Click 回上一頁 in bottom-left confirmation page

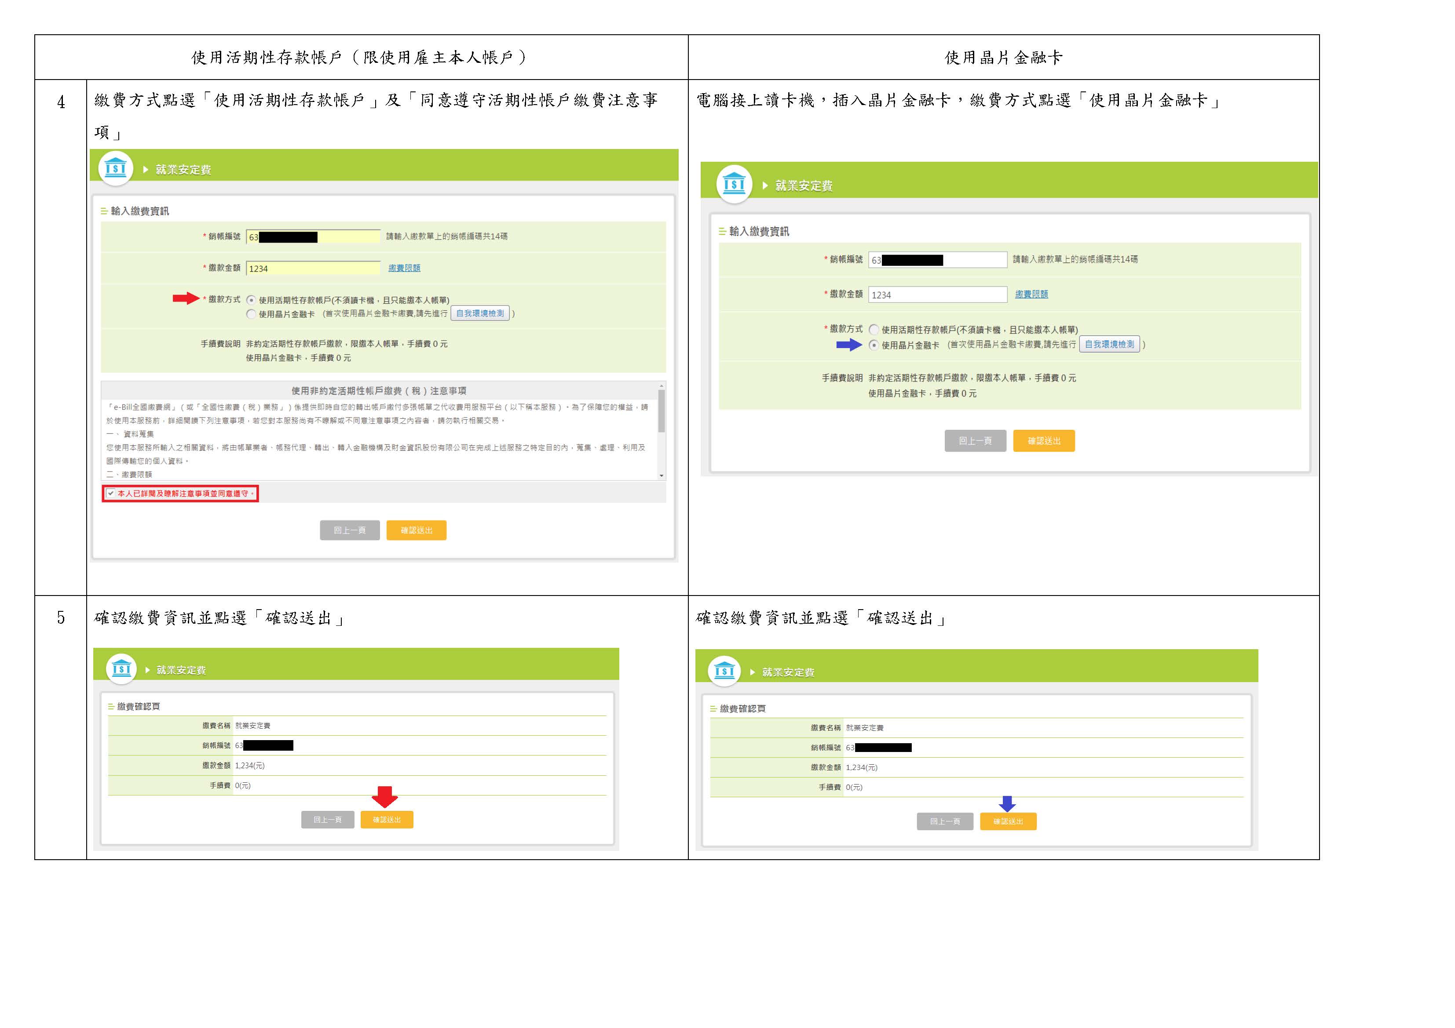[x=328, y=820]
